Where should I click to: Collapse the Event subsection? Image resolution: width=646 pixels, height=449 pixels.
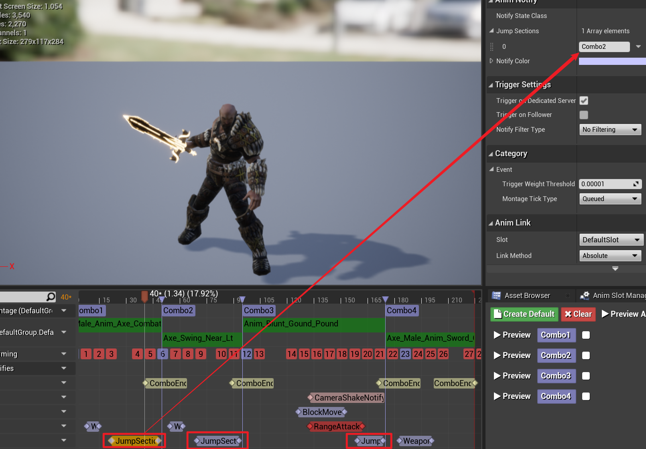tap(492, 169)
